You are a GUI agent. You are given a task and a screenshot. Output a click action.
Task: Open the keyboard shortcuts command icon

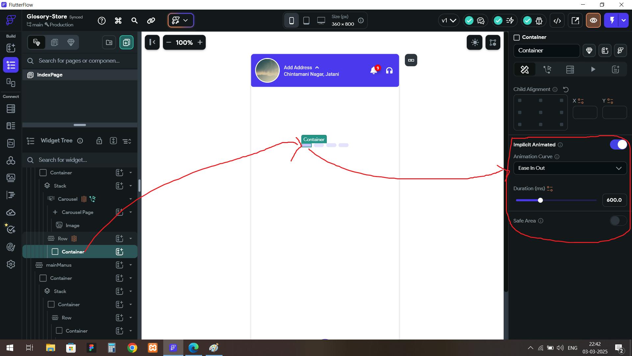click(118, 20)
